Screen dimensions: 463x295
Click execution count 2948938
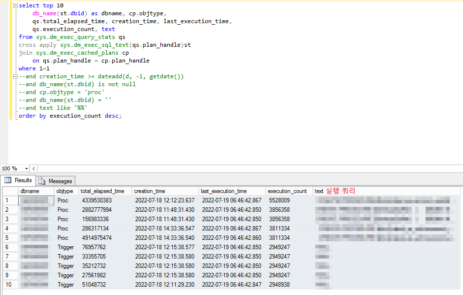(x=279, y=285)
